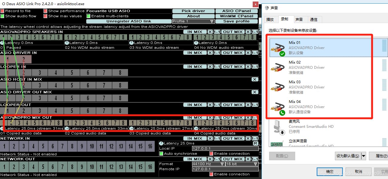Image resolution: width=388 pixels, height=179 pixels.
Task: Click the Network In latency wheel
Action: 161,143
